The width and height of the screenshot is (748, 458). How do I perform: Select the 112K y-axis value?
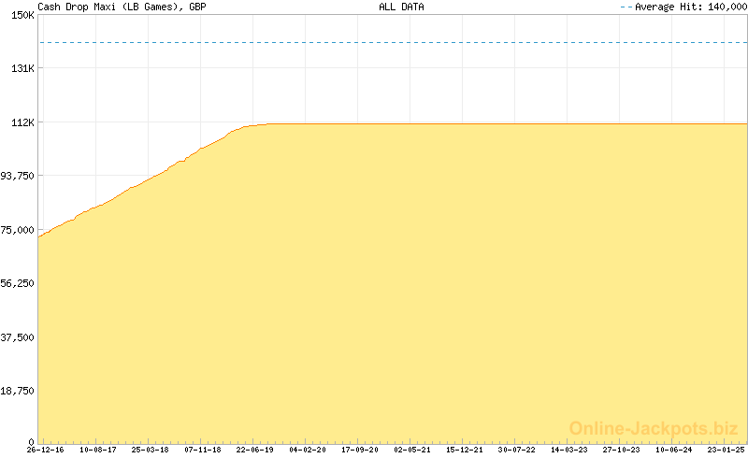22,122
